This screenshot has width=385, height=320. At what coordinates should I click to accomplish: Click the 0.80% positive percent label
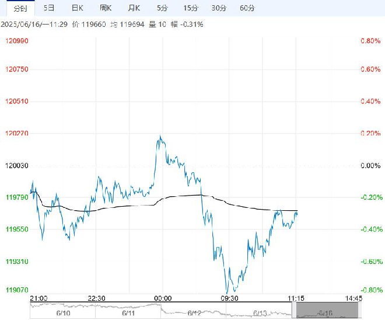click(370, 41)
